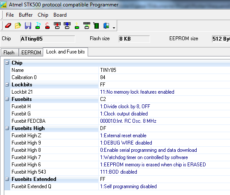Click the Fusebit Extended Q row label
Image resolution: width=230 pixels, height=195 pixels.
click(x=31, y=186)
